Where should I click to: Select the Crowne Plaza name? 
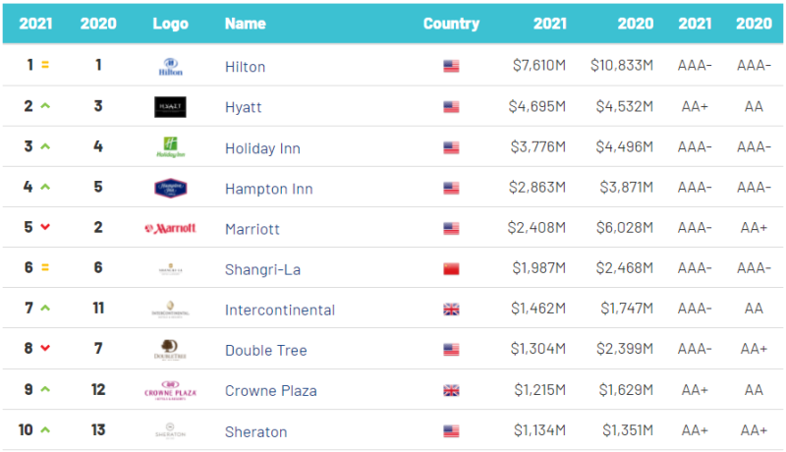pos(270,390)
